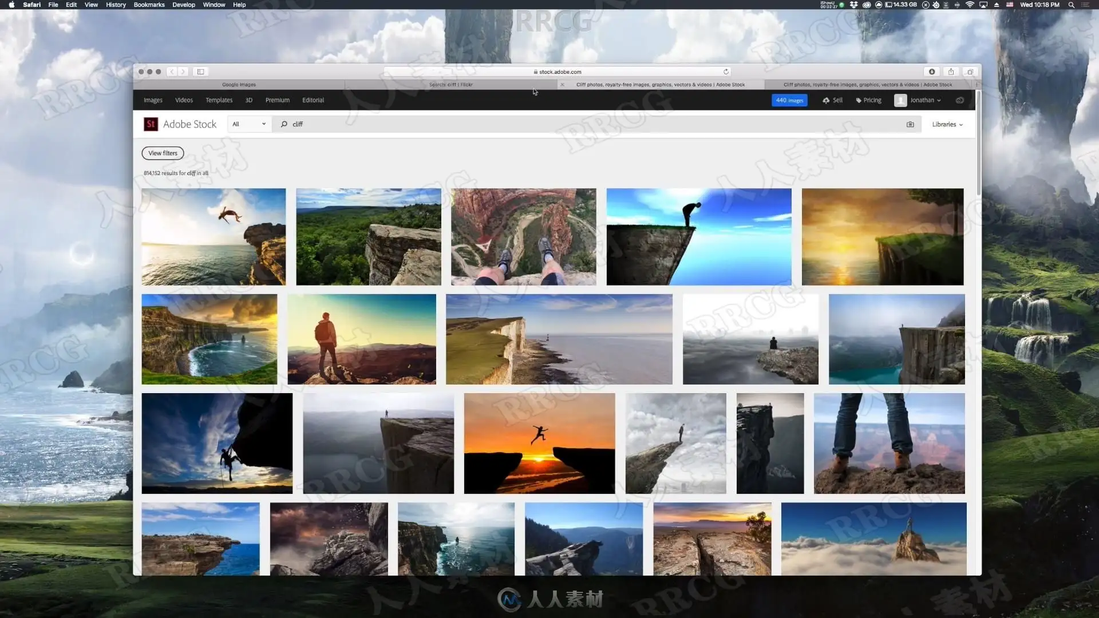The height and width of the screenshot is (618, 1099).
Task: Click the Safari share icon
Action: click(951, 72)
